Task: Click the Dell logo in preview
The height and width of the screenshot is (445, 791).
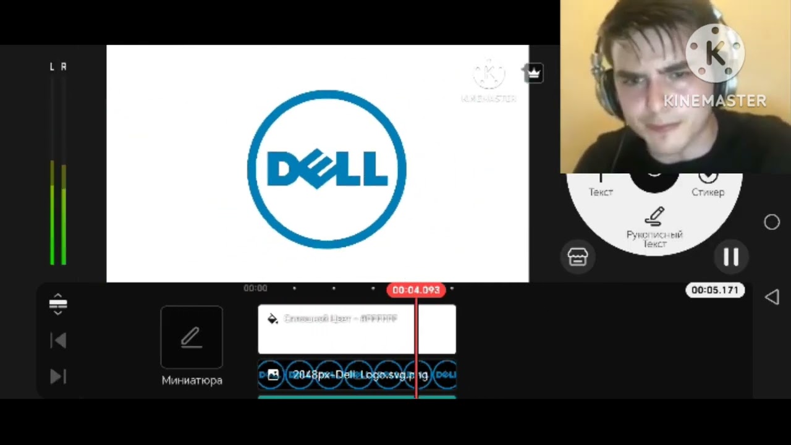Action: tap(327, 169)
